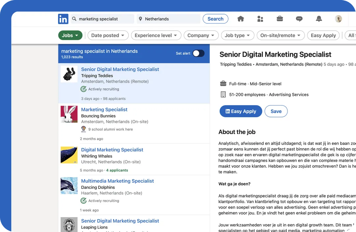This screenshot has width=356, height=232.
Task: Click Actively recruiting icon for Tripping Teddies
Action: point(83,89)
